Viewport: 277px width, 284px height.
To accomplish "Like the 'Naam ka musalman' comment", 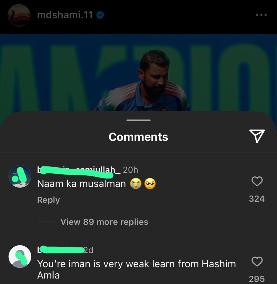I will pos(257,181).
